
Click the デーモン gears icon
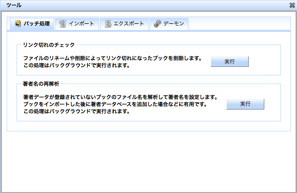pyautogui.click(x=158, y=24)
